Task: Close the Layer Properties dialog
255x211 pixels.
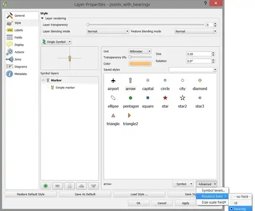Action: [x=216, y=3]
